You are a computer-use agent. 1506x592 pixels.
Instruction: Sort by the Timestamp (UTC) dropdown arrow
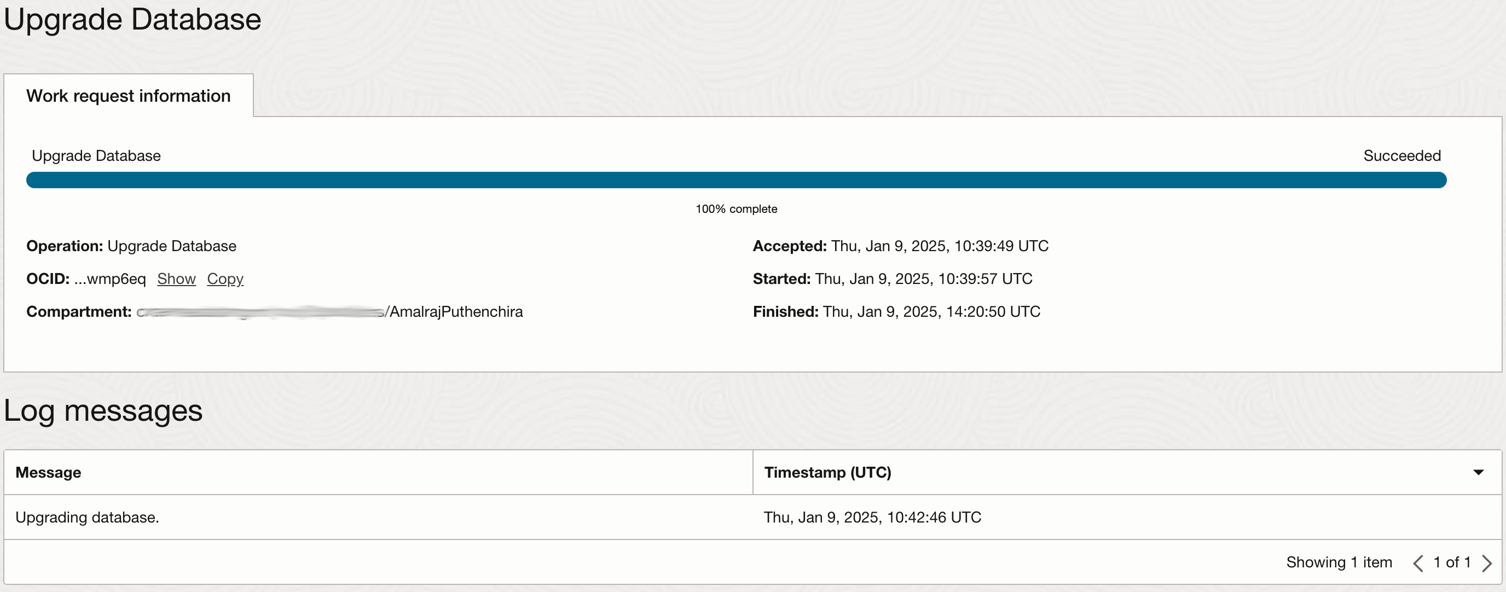pyautogui.click(x=1479, y=472)
